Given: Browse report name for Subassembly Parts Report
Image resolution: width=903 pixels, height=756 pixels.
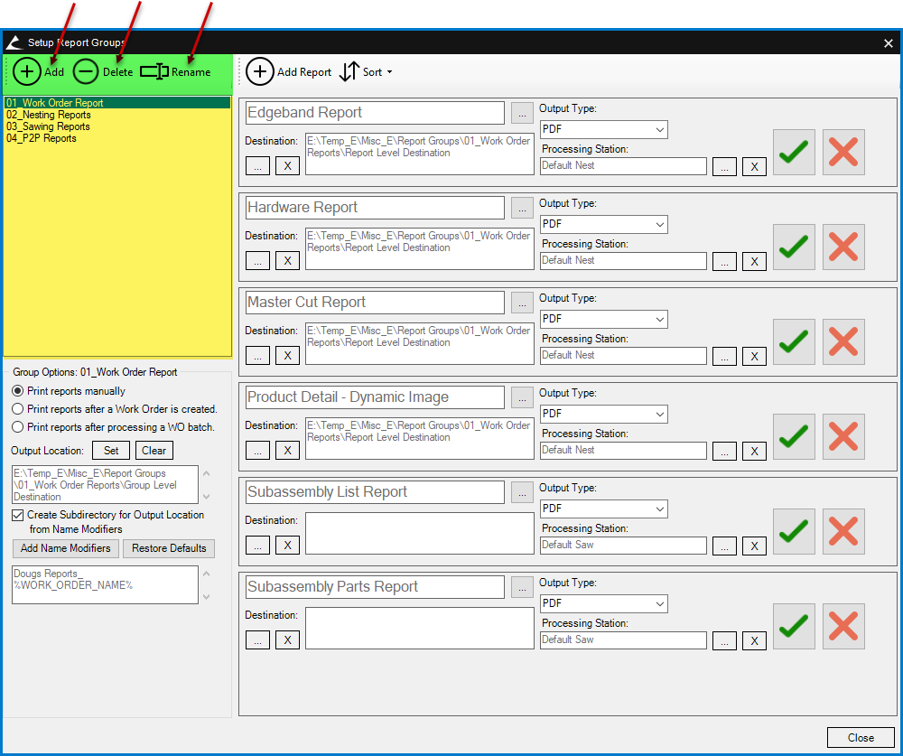Looking at the screenshot, I should click(522, 586).
